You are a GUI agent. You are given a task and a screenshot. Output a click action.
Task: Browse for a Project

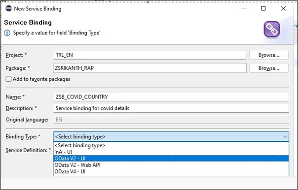point(269,55)
